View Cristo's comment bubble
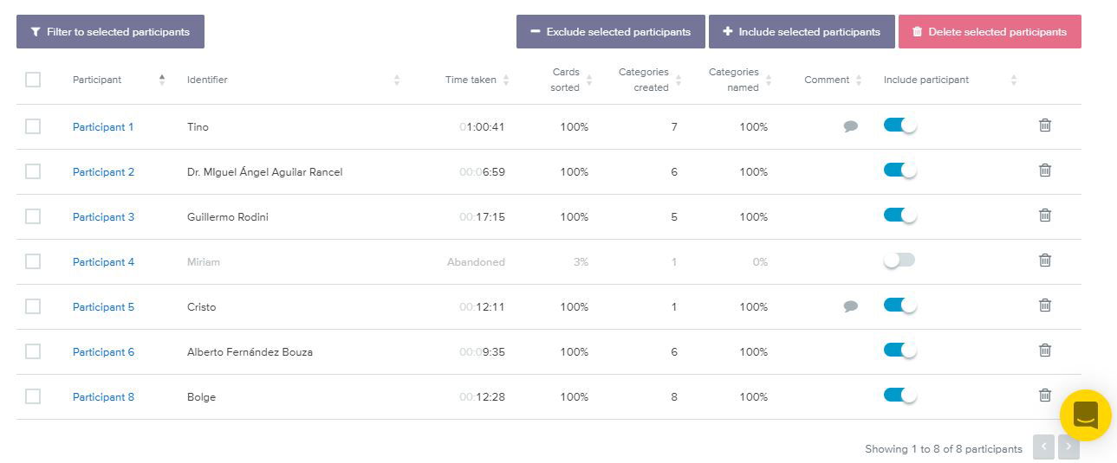 [851, 306]
